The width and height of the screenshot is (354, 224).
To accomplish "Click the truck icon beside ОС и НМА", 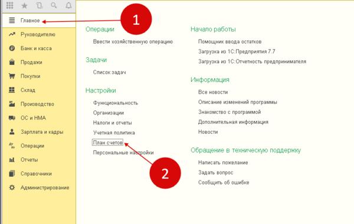I will point(12,118).
